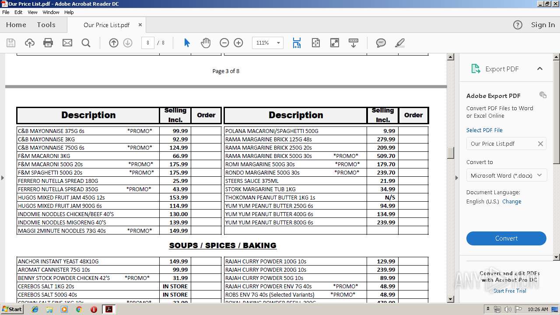This screenshot has width=560, height=315.
Task: Open the Convert to format dropdown
Action: click(506, 175)
